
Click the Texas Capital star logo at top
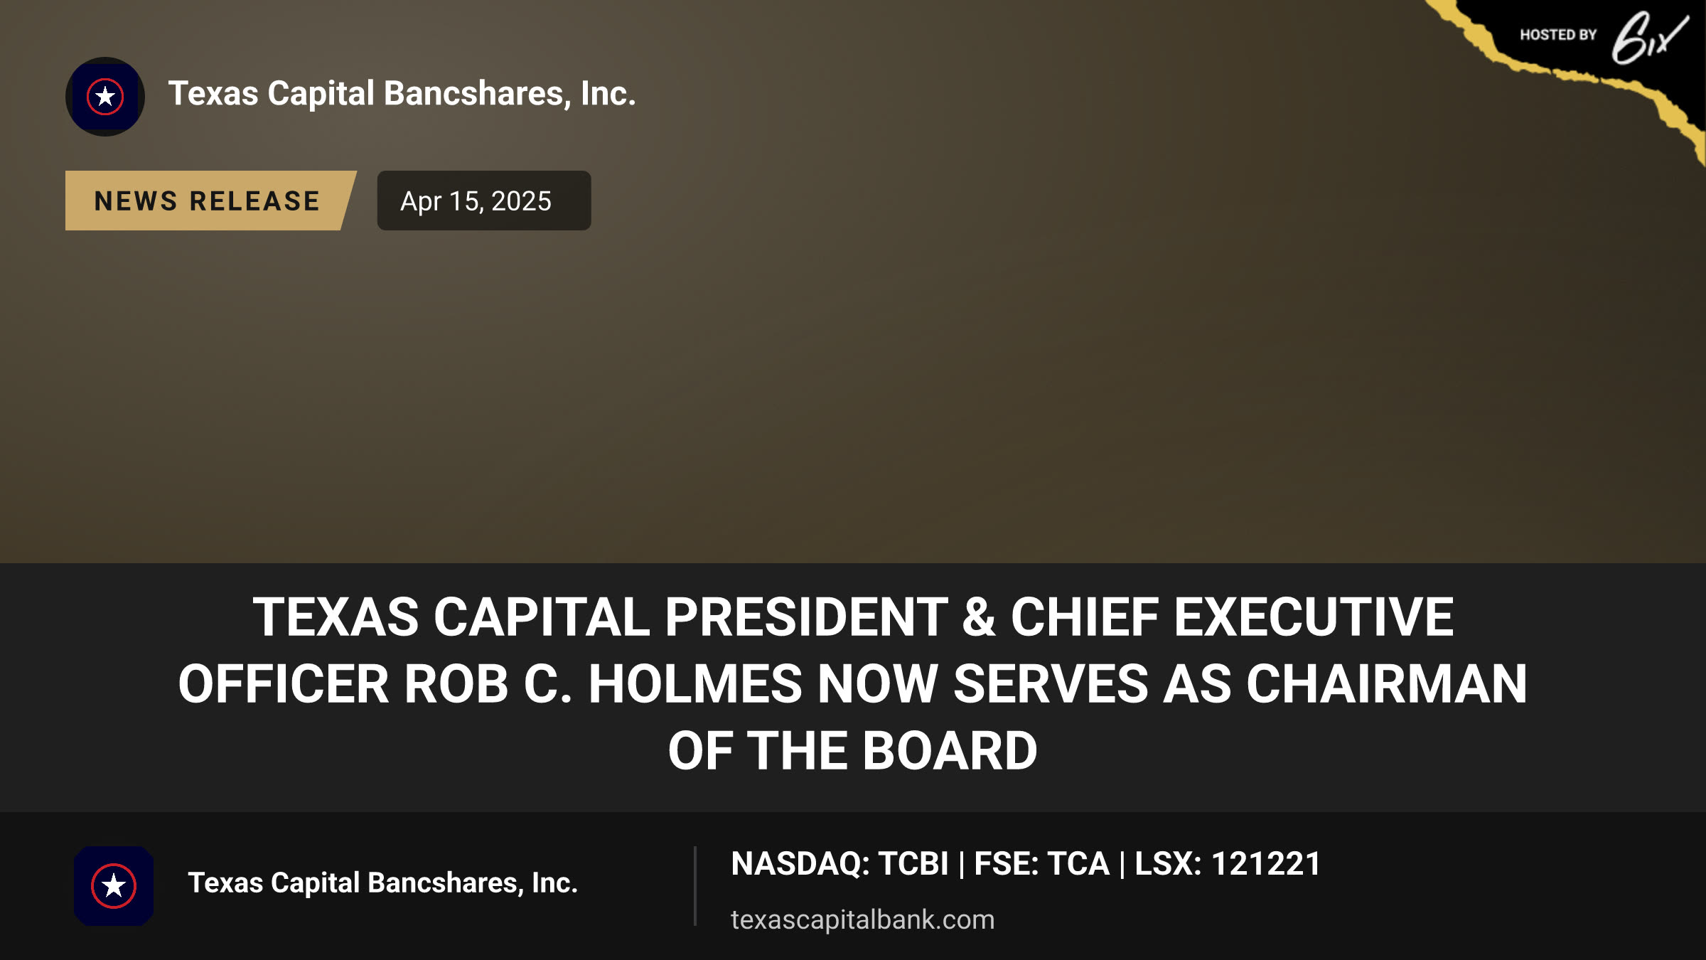(105, 96)
